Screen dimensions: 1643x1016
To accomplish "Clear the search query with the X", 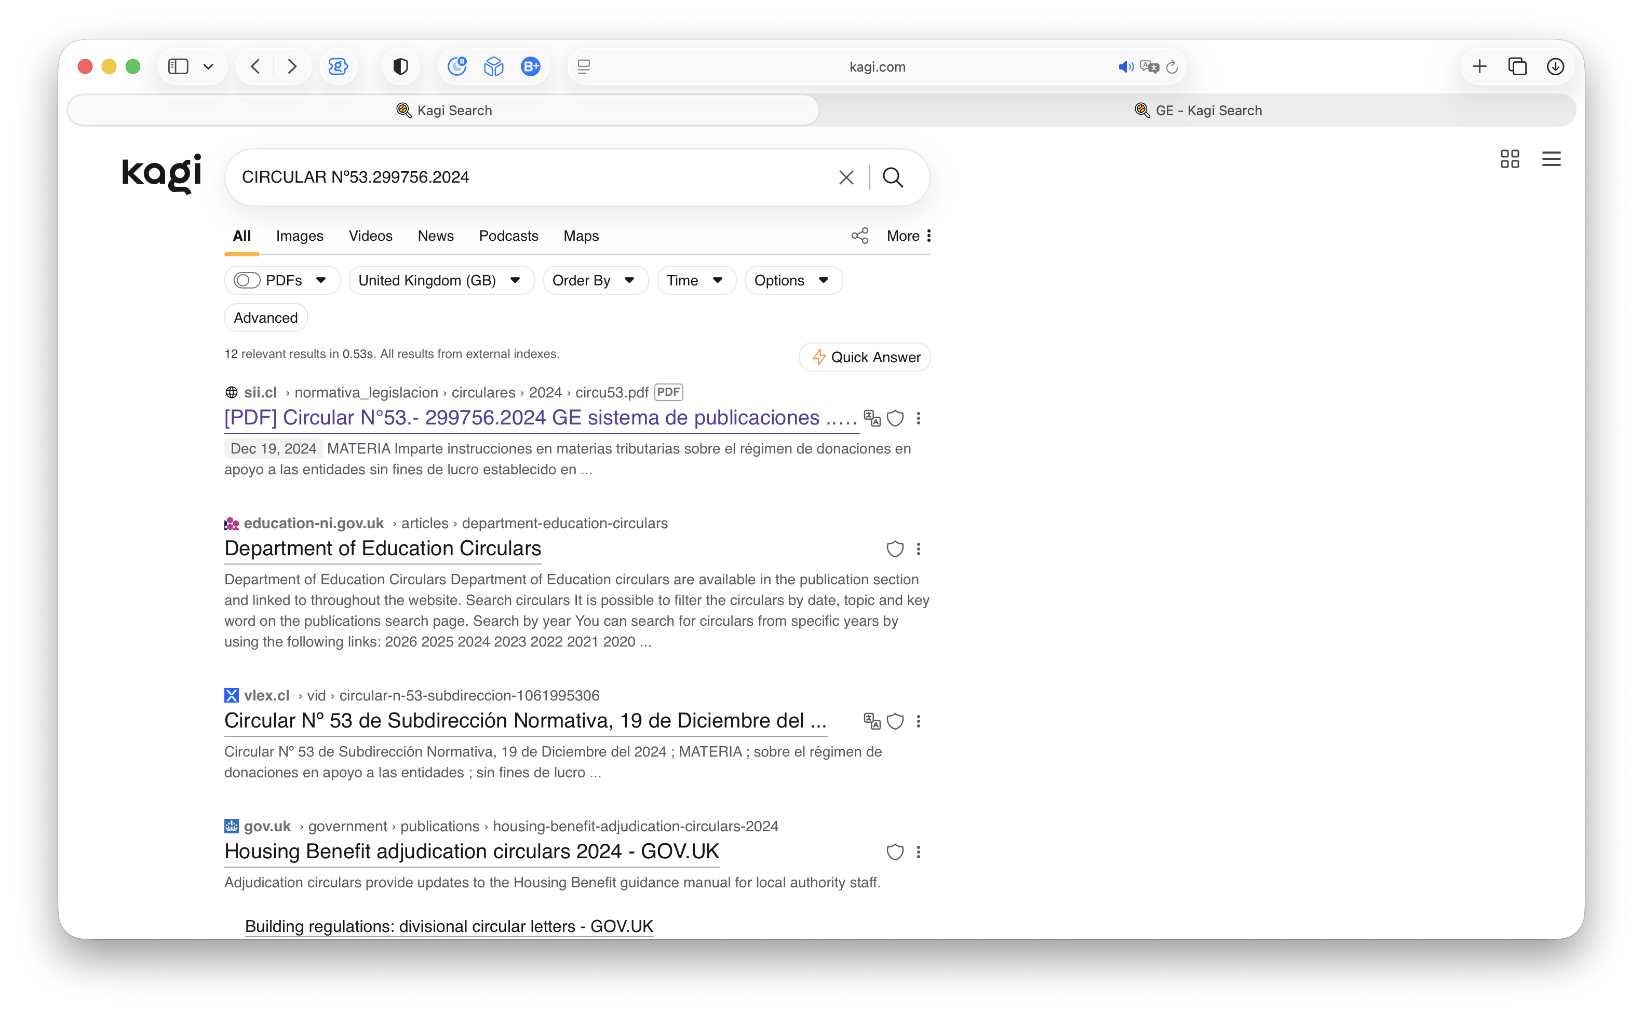I will click(846, 177).
